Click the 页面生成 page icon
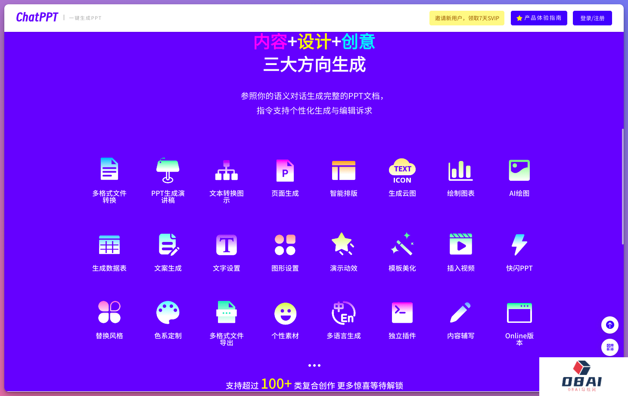 coord(285,170)
